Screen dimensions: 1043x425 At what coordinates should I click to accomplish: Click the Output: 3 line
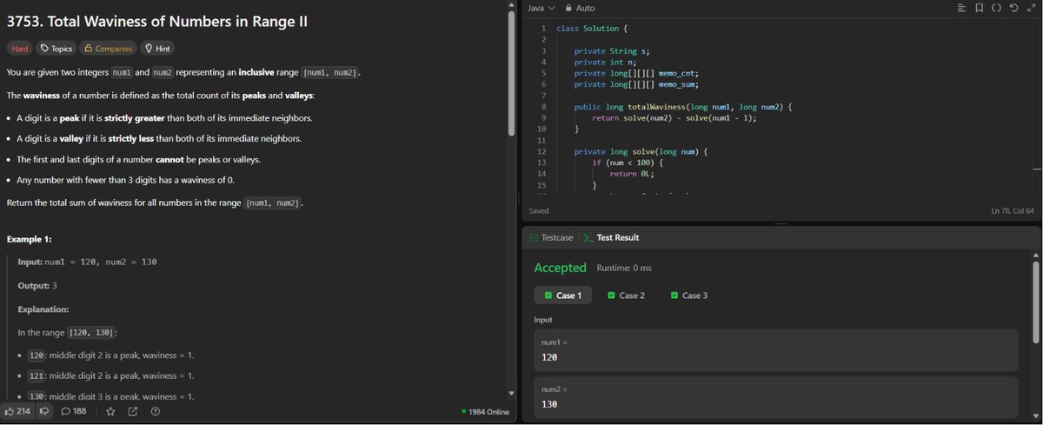(x=37, y=285)
